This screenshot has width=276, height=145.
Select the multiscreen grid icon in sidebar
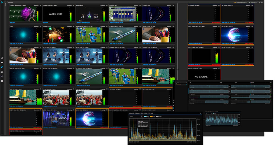[2, 67]
